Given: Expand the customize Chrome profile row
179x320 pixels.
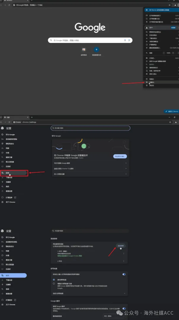Looking at the screenshot, I should click(x=90, y=168).
